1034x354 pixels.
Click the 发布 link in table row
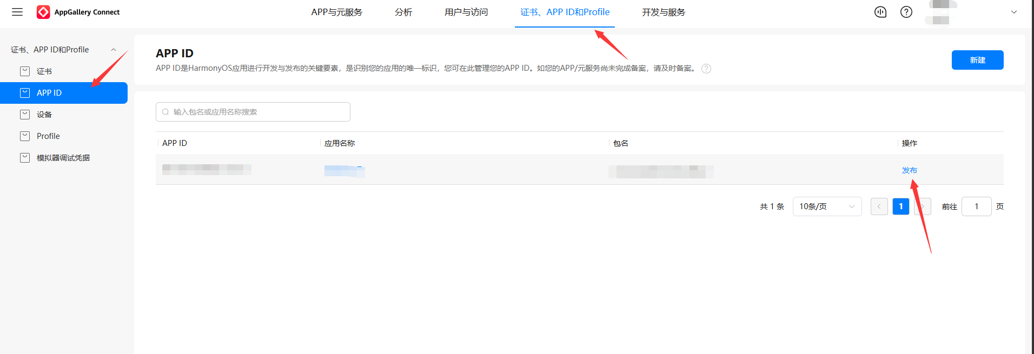pyautogui.click(x=910, y=170)
